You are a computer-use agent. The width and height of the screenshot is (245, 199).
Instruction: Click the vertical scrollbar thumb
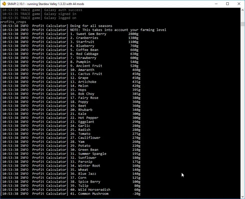point(242,24)
